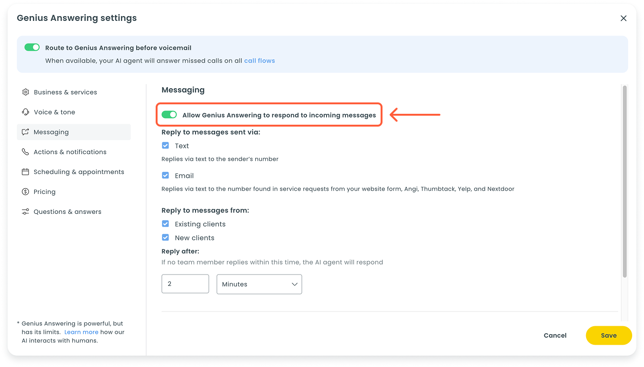The image size is (644, 367).
Task: Click the Business & services gear icon
Action: pos(26,92)
